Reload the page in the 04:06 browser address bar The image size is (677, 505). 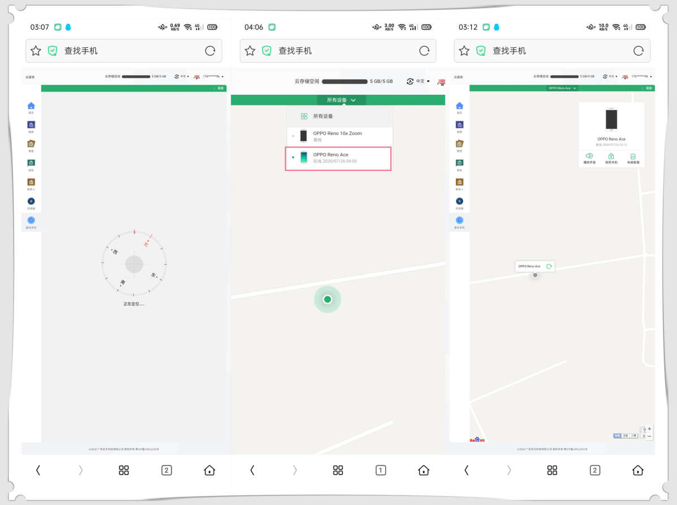point(424,51)
